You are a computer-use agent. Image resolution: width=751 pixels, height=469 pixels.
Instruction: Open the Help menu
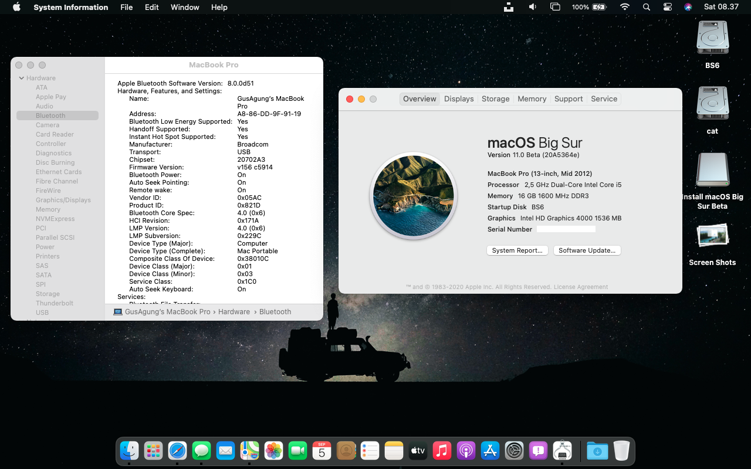point(219,7)
